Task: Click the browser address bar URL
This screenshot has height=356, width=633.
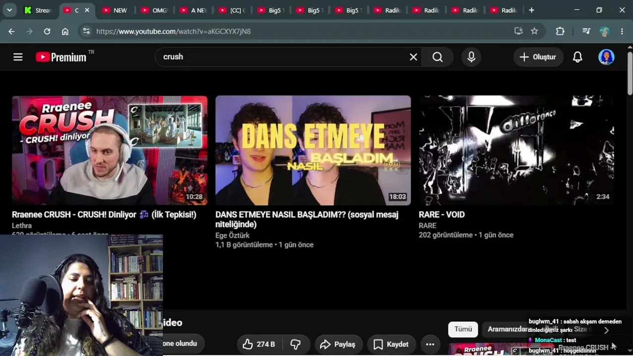Action: click(173, 31)
